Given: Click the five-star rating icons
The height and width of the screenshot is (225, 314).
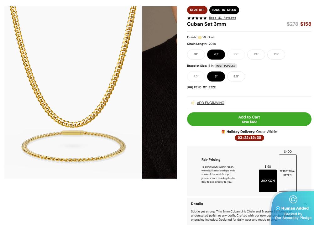Looking at the screenshot, I should pyautogui.click(x=197, y=18).
